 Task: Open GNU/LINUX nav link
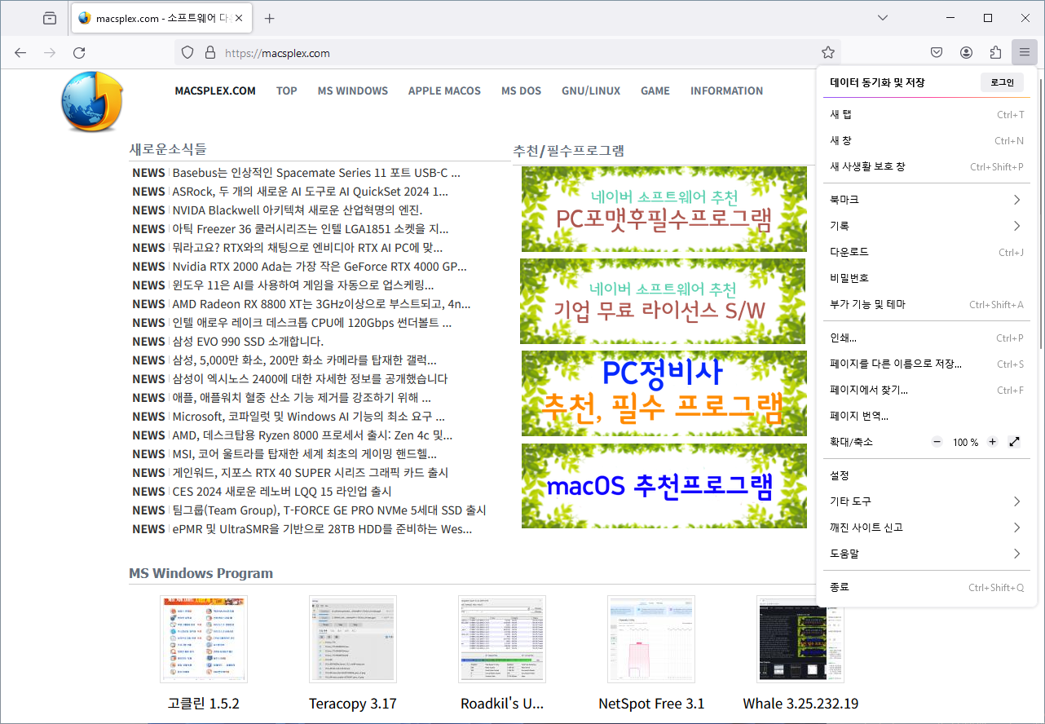coord(591,90)
